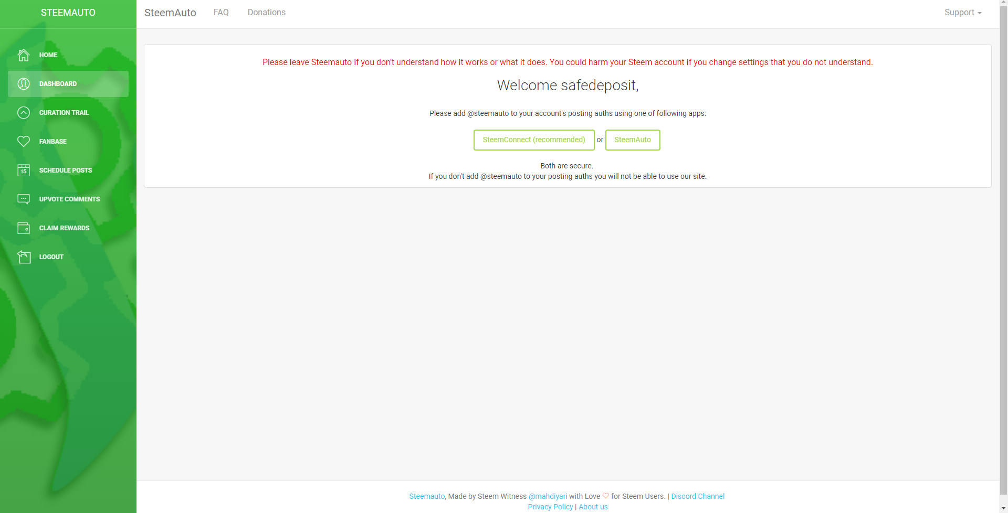The width and height of the screenshot is (1008, 513).
Task: Expand the Support dropdown
Action: pyautogui.click(x=963, y=13)
